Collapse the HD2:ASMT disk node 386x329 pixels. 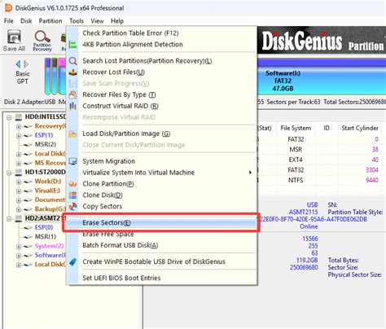pos(9,219)
